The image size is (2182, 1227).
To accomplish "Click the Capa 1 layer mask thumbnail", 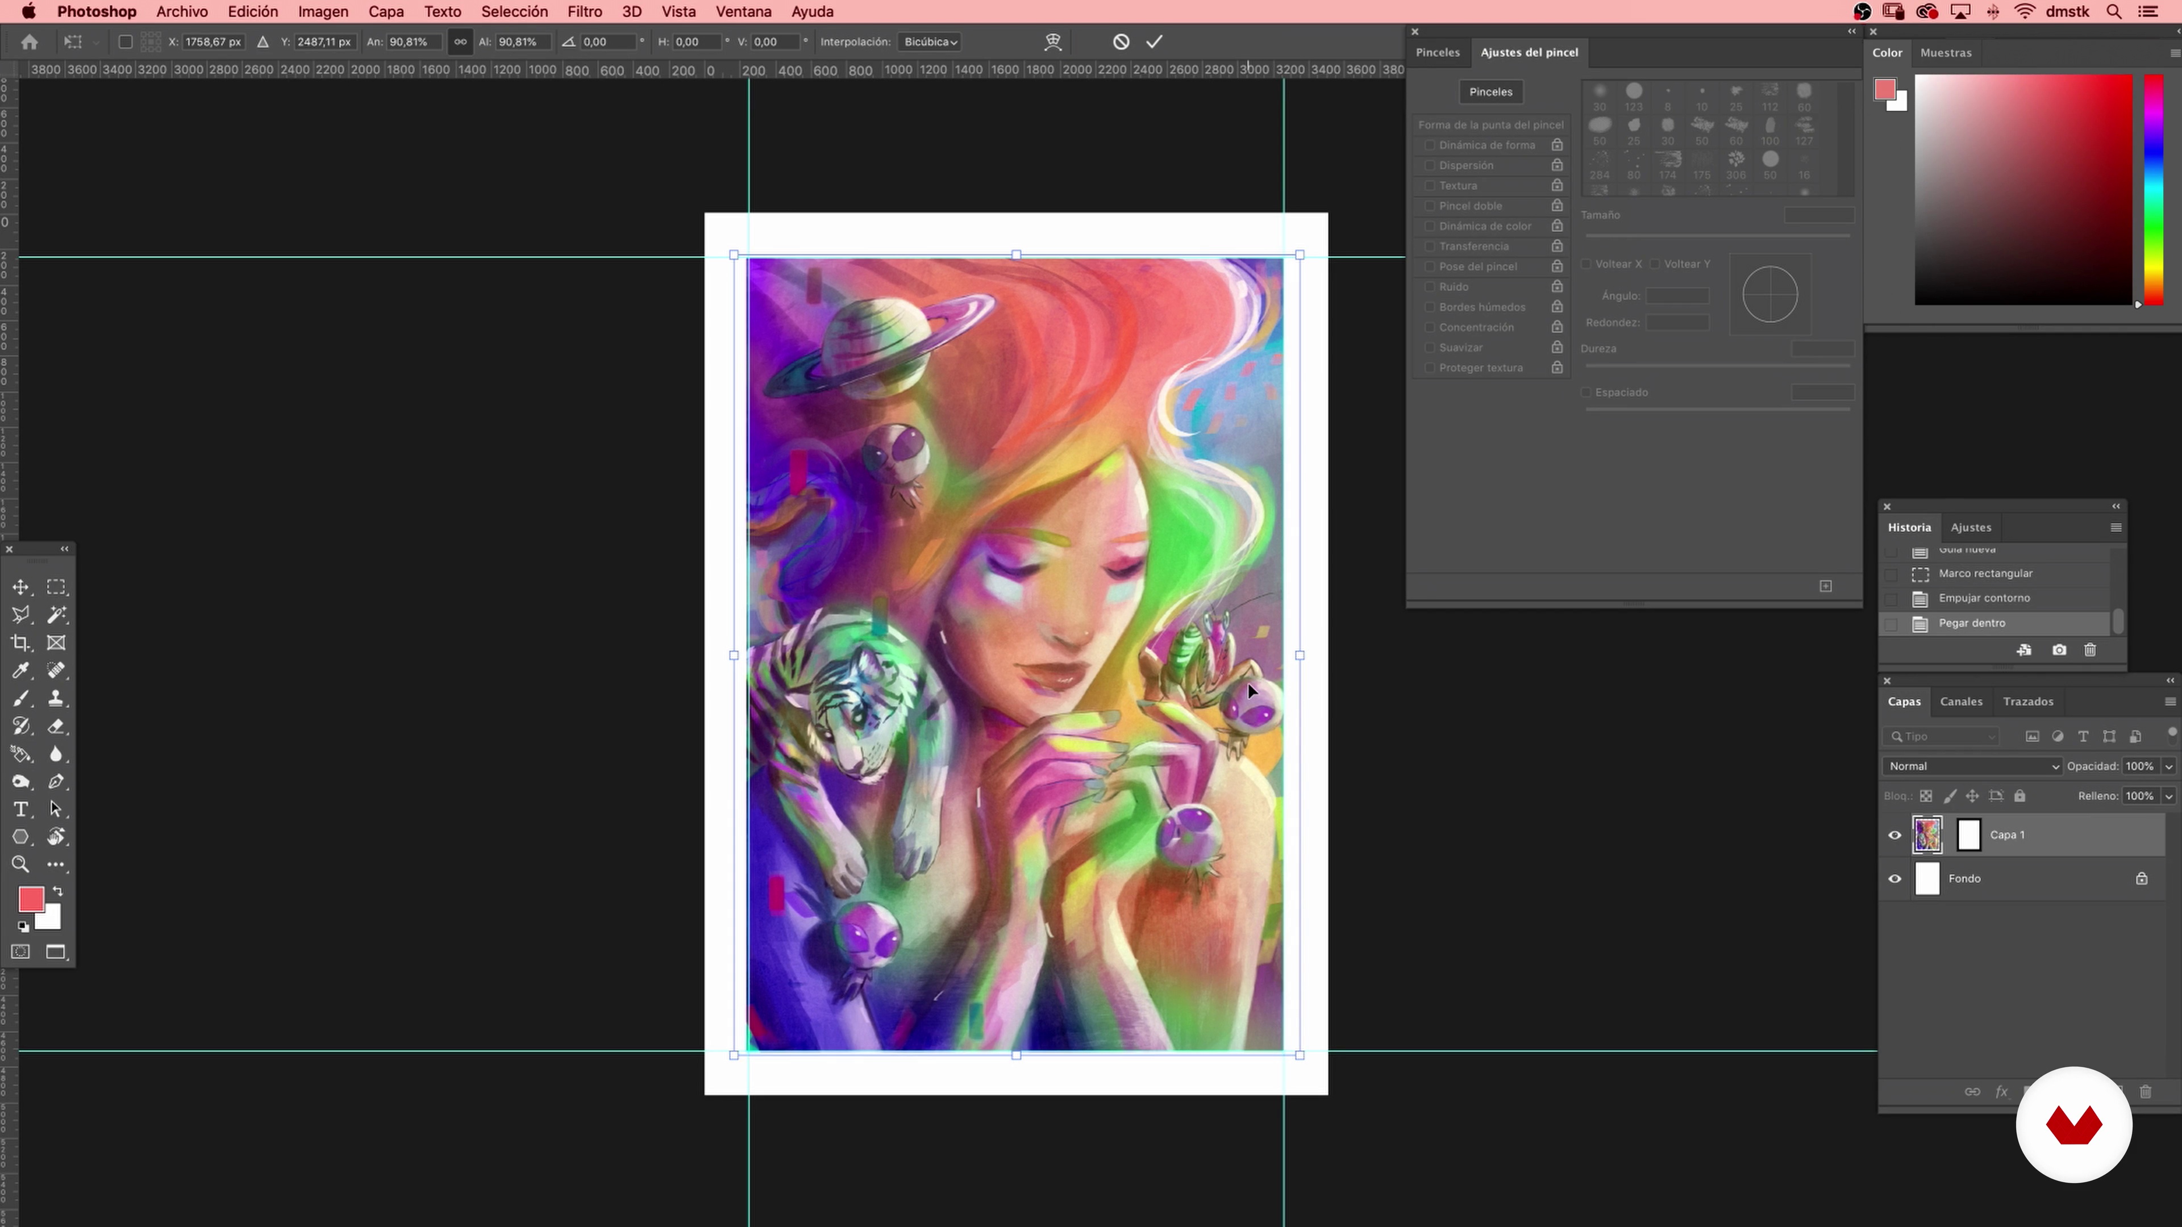I will [1968, 835].
